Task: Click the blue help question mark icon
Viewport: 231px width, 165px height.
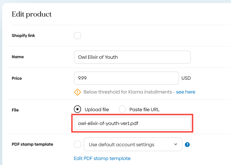Action: (187, 144)
